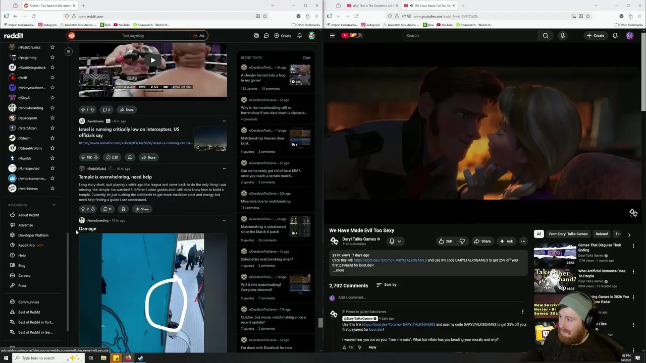Viewport: 646px width, 363px height.
Task: Open Games That Disguise Their Ending thumbnail
Action: (x=555, y=255)
